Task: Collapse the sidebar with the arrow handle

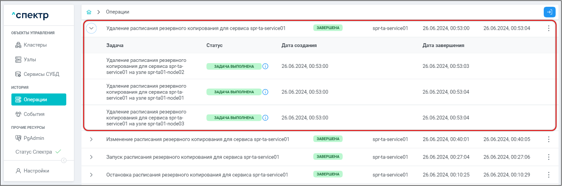Action: click(64, 160)
